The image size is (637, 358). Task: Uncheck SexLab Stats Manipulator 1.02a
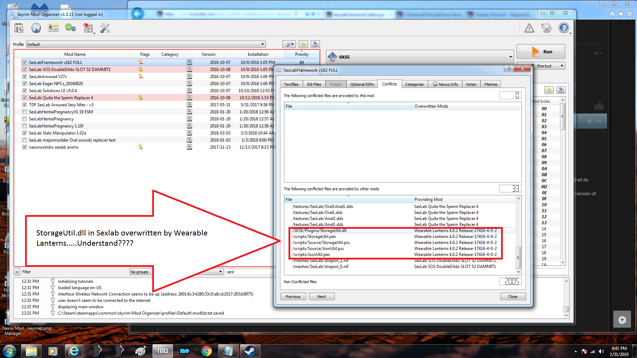[x=24, y=133]
